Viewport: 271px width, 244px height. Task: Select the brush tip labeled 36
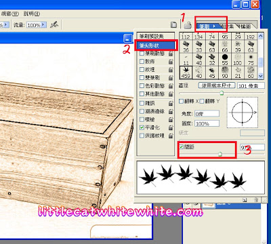coord(186,47)
